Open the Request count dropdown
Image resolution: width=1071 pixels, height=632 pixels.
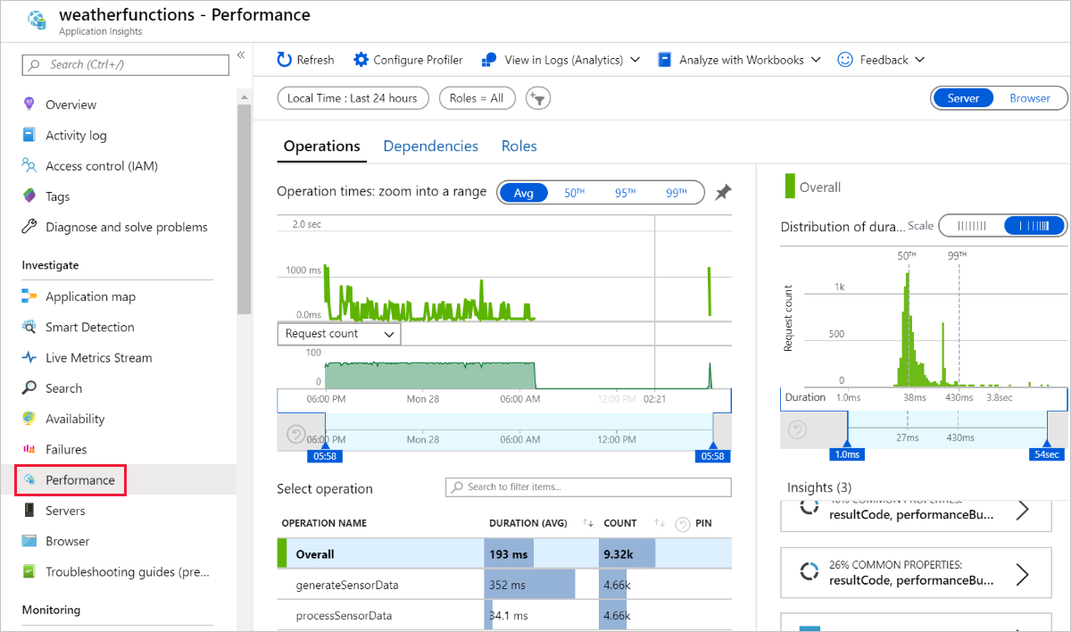(338, 333)
